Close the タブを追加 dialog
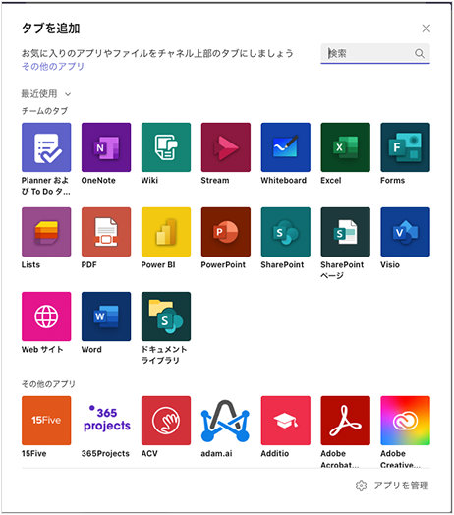Image resolution: width=454 pixels, height=515 pixels. 426,29
